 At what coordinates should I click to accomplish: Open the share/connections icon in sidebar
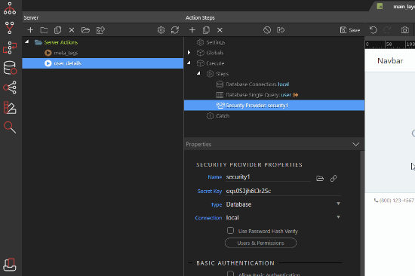point(10,87)
